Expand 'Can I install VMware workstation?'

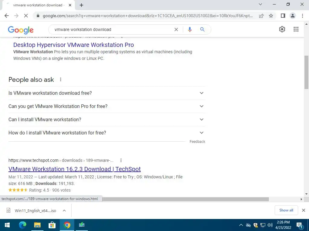click(x=107, y=119)
